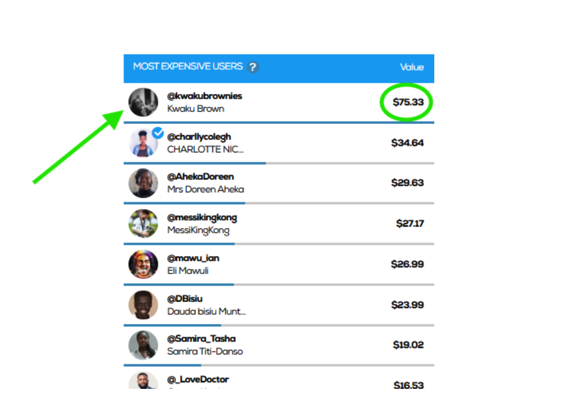Open the @kwakubrownies username link
This screenshot has height=410, width=564.
pos(204,96)
